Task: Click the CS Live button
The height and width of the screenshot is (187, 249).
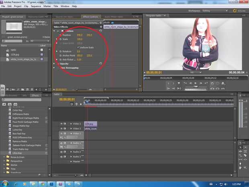Action: 239,10
